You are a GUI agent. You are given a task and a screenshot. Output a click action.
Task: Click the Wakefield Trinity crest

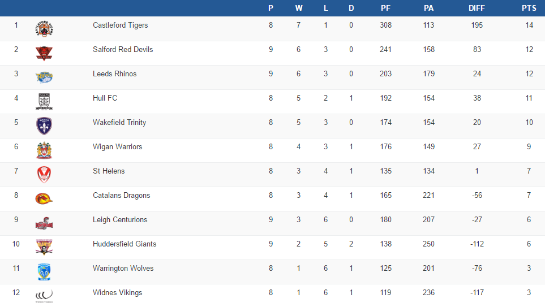click(x=44, y=126)
